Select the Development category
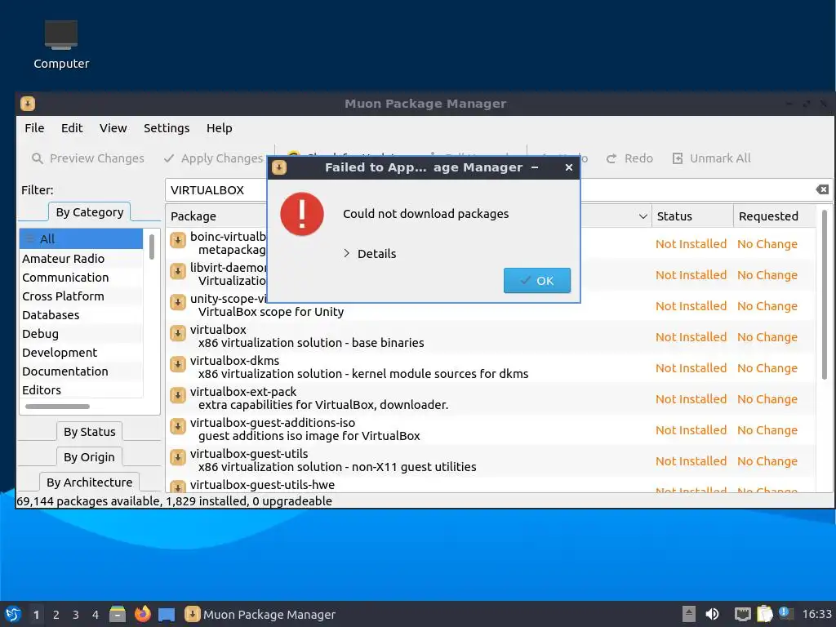This screenshot has height=627, width=836. [81, 353]
